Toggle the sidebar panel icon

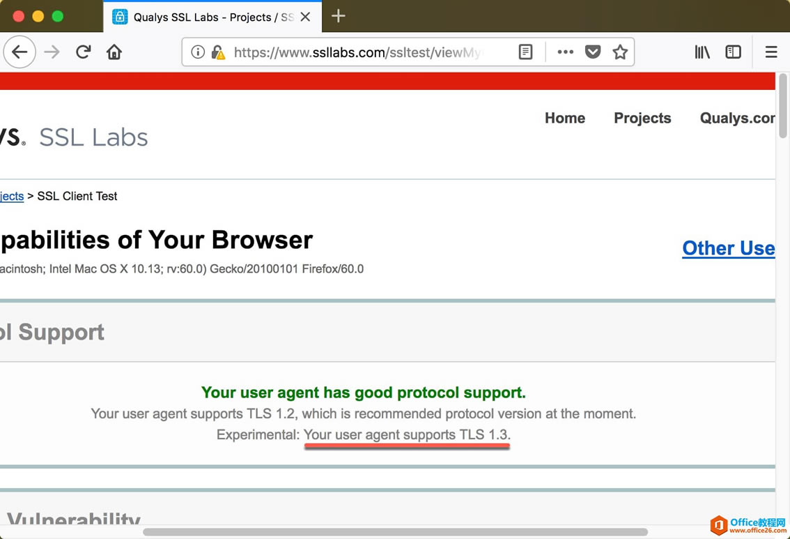tap(733, 52)
